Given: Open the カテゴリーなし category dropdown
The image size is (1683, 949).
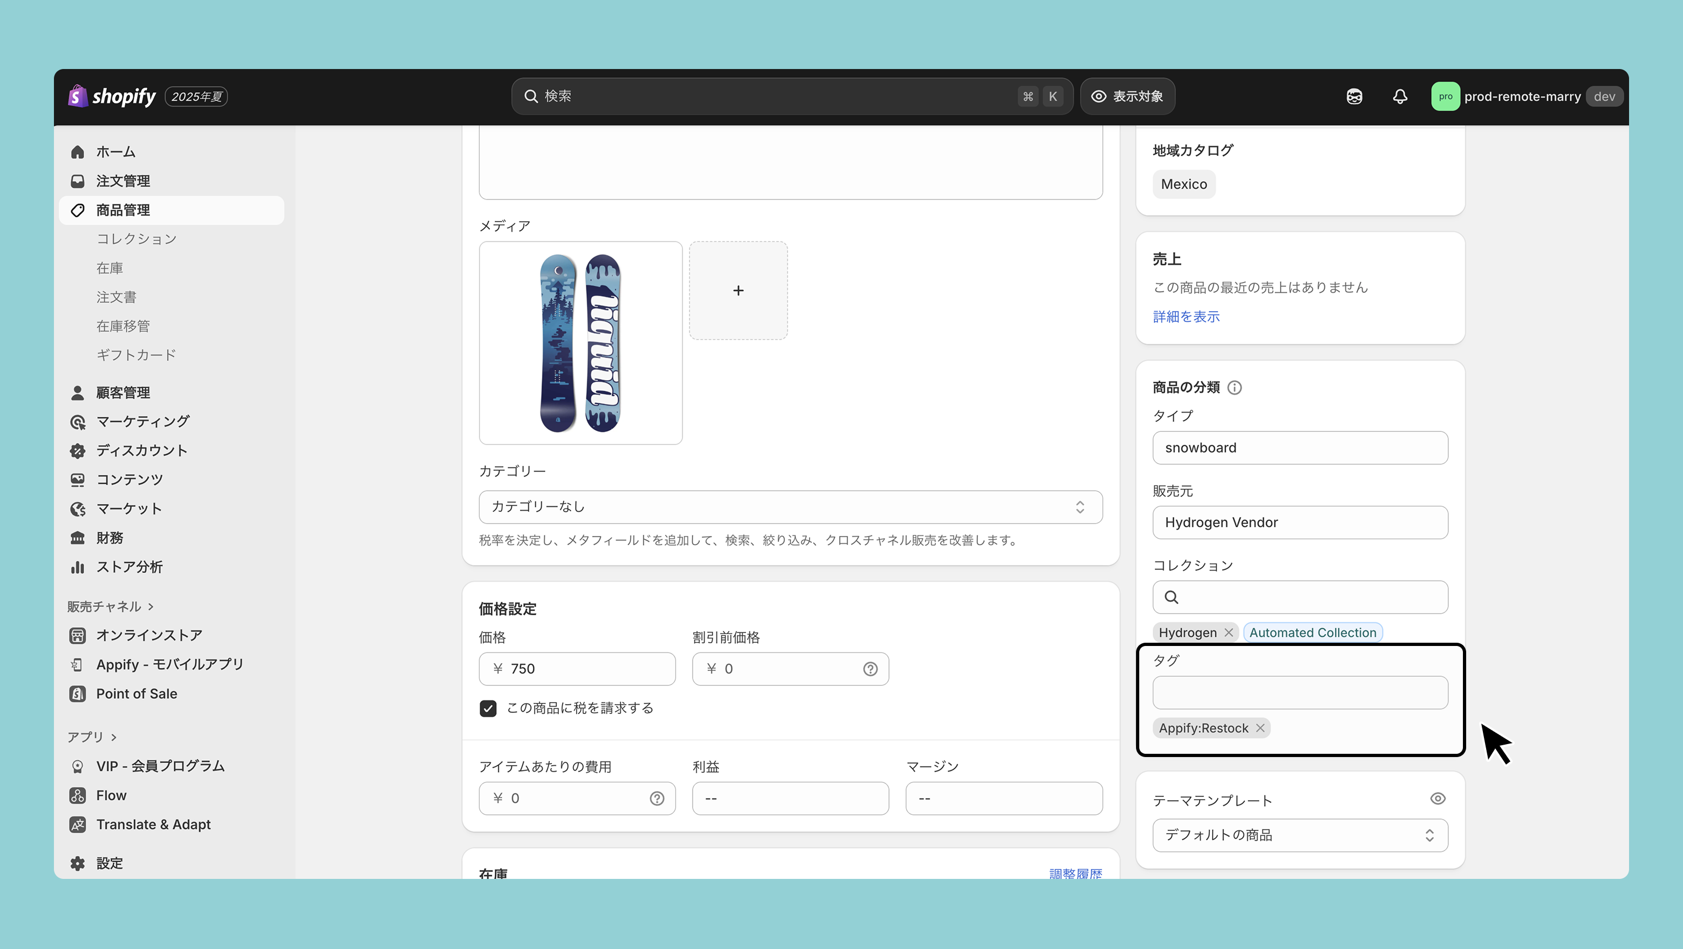Looking at the screenshot, I should (790, 507).
